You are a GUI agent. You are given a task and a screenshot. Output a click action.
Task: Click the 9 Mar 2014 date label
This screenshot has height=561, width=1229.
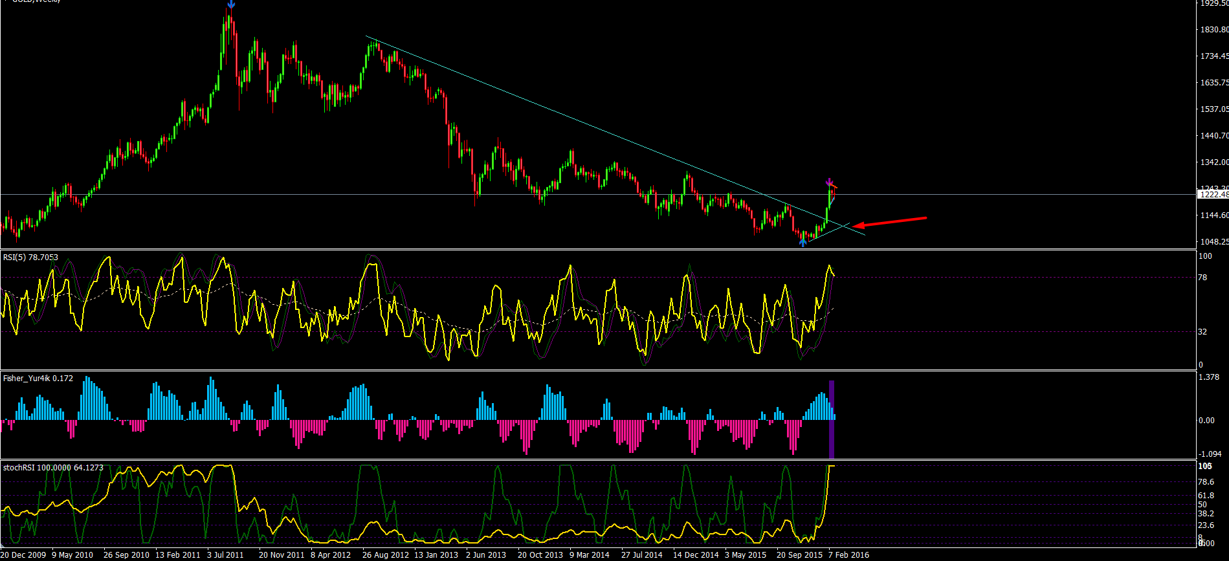[590, 555]
